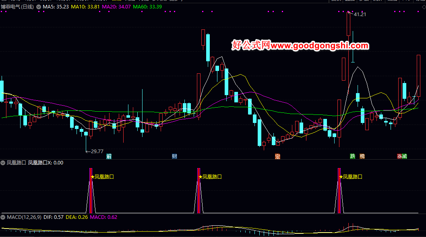The image size is (426, 237).
Task: Click the last ★凤凰路口 signal marker
Action: click(350, 177)
